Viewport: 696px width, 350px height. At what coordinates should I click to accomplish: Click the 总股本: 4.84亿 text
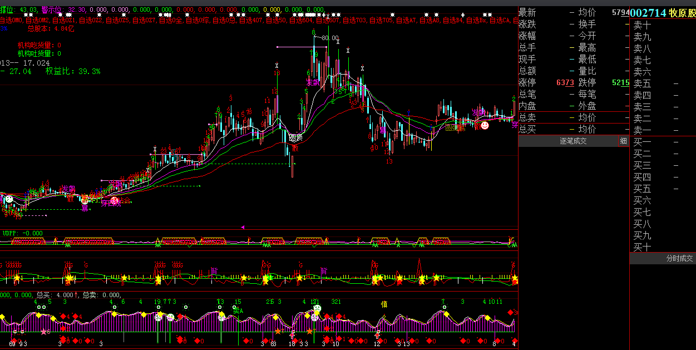(x=51, y=28)
